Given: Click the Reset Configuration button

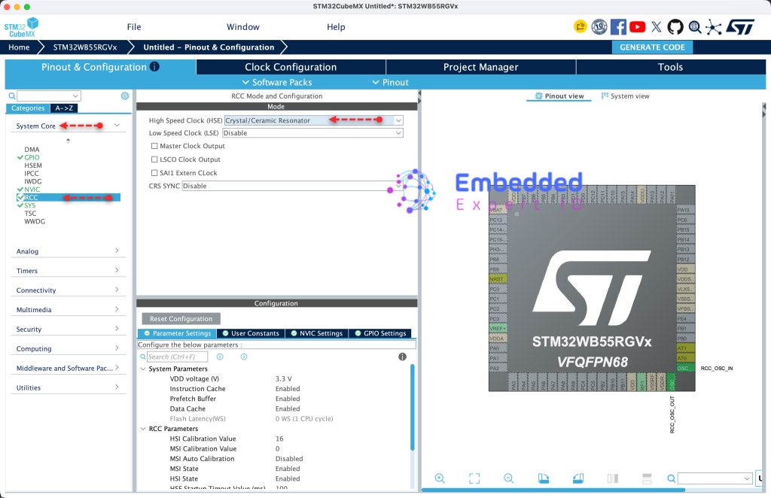Looking at the screenshot, I should [x=181, y=319].
